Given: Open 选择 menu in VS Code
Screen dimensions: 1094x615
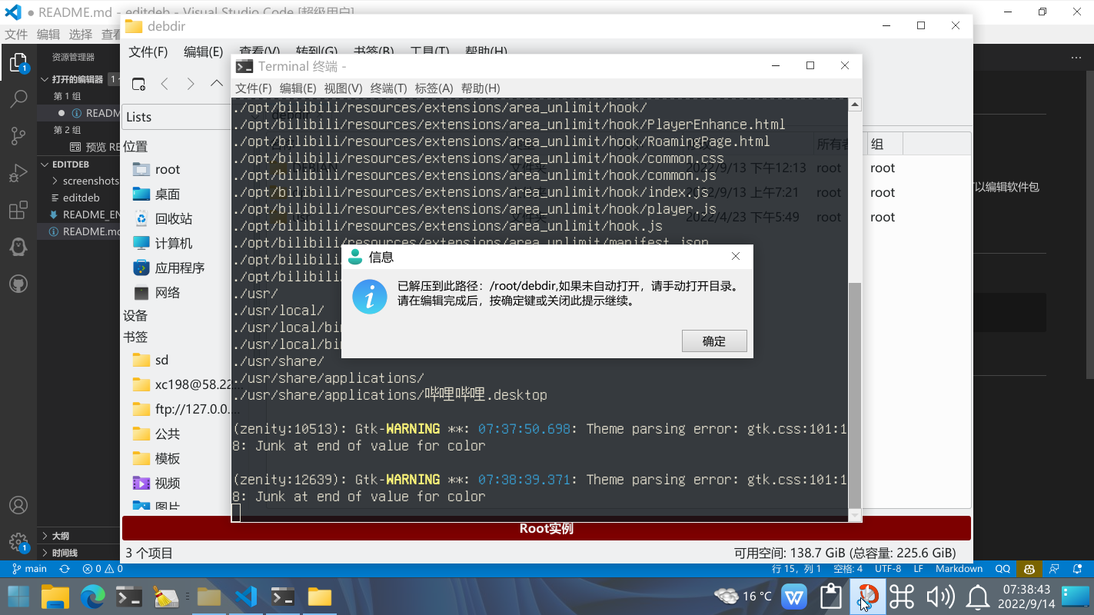Looking at the screenshot, I should coord(81,34).
